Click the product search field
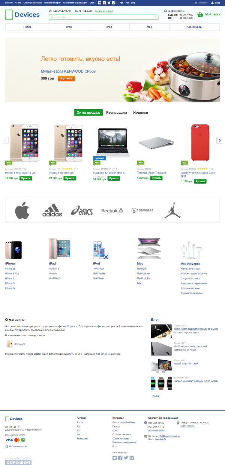This screenshot has height=465, width=225. (x=103, y=17)
